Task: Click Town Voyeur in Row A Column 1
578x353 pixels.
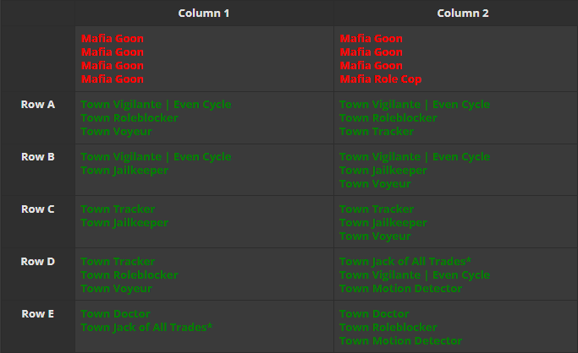Action: (x=116, y=132)
